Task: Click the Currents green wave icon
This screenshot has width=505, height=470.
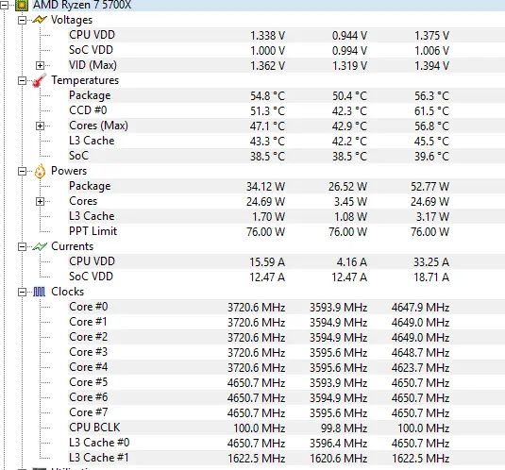Action: tap(40, 246)
